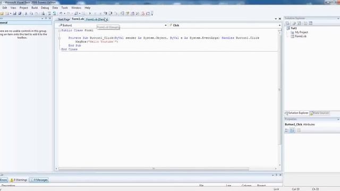The height and width of the screenshot is (191, 340).
Task: Sort properties by category icon
Action: 287,130
